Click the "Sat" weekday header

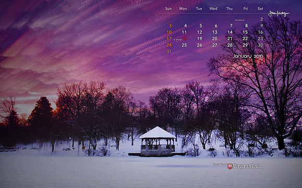coord(260,9)
